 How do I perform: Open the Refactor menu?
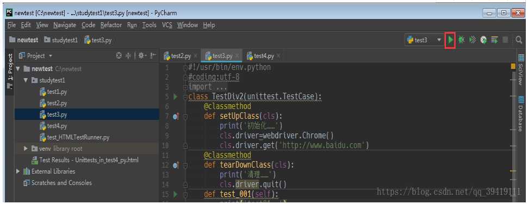[111, 25]
